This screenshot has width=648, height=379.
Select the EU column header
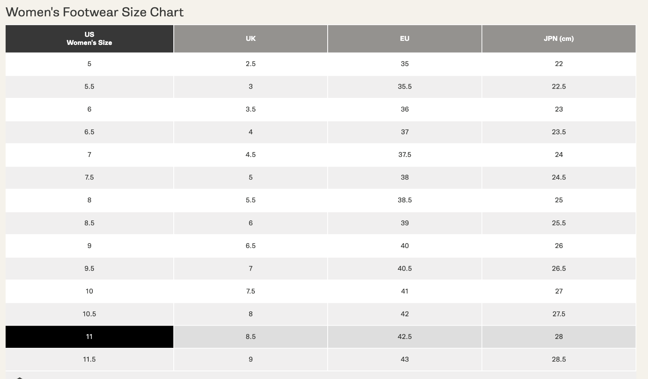click(x=405, y=38)
